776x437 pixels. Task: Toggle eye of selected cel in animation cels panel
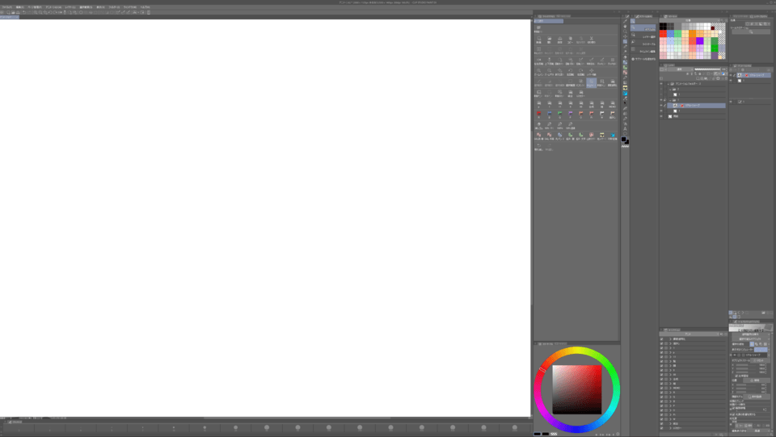pyautogui.click(x=732, y=75)
